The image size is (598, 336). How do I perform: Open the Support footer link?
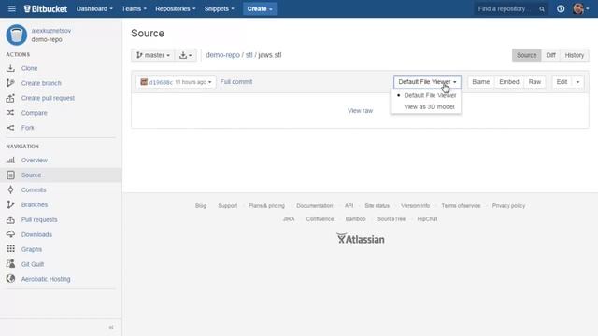coord(228,205)
